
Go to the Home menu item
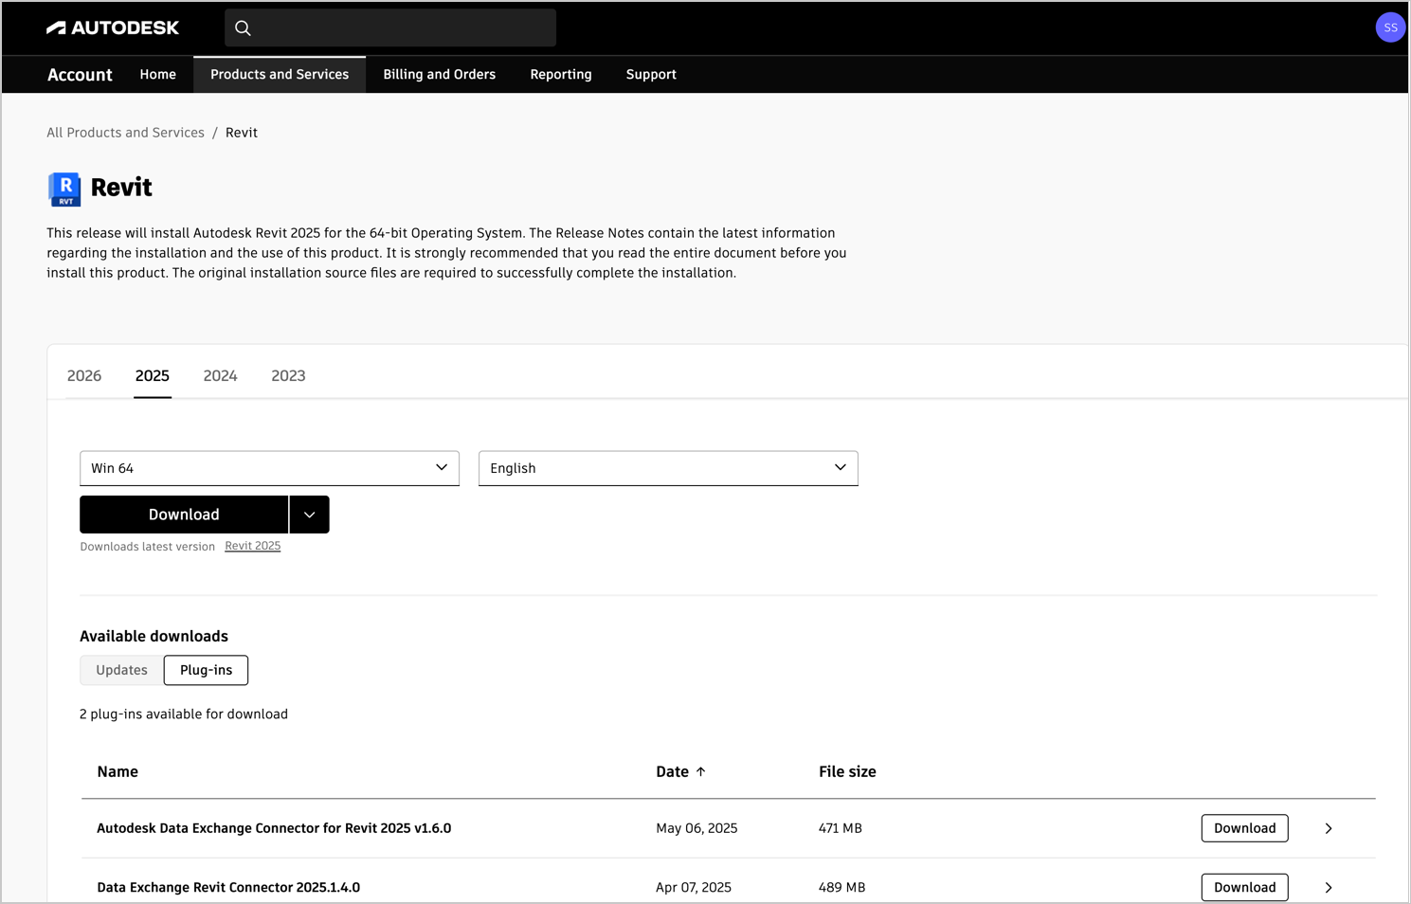coord(158,75)
